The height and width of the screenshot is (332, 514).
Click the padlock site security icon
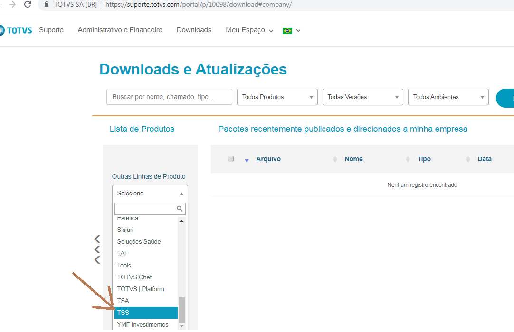click(x=47, y=4)
